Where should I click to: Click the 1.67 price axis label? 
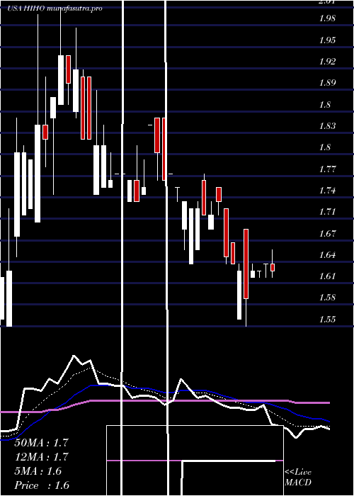tap(327, 233)
